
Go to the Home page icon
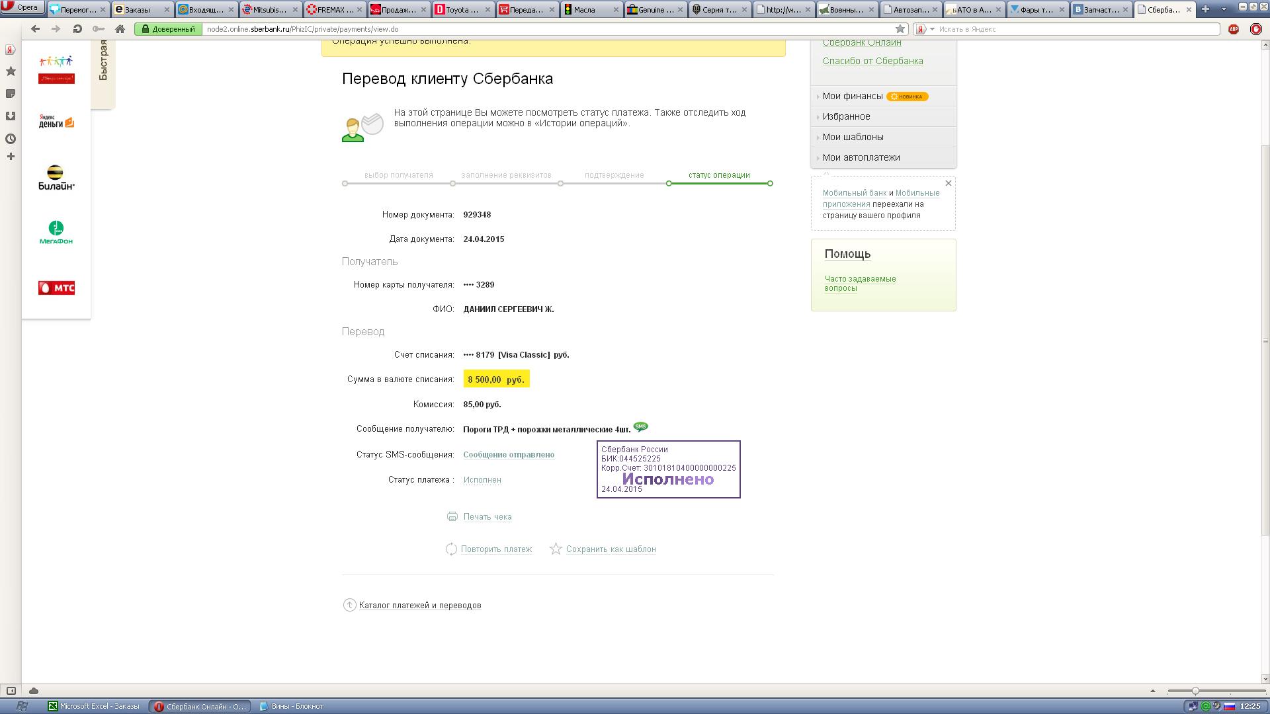[120, 29]
